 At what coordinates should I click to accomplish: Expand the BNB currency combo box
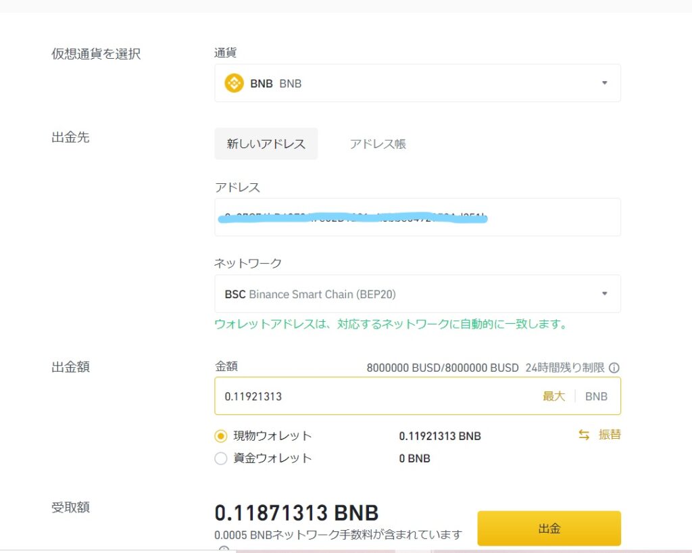pos(418,83)
